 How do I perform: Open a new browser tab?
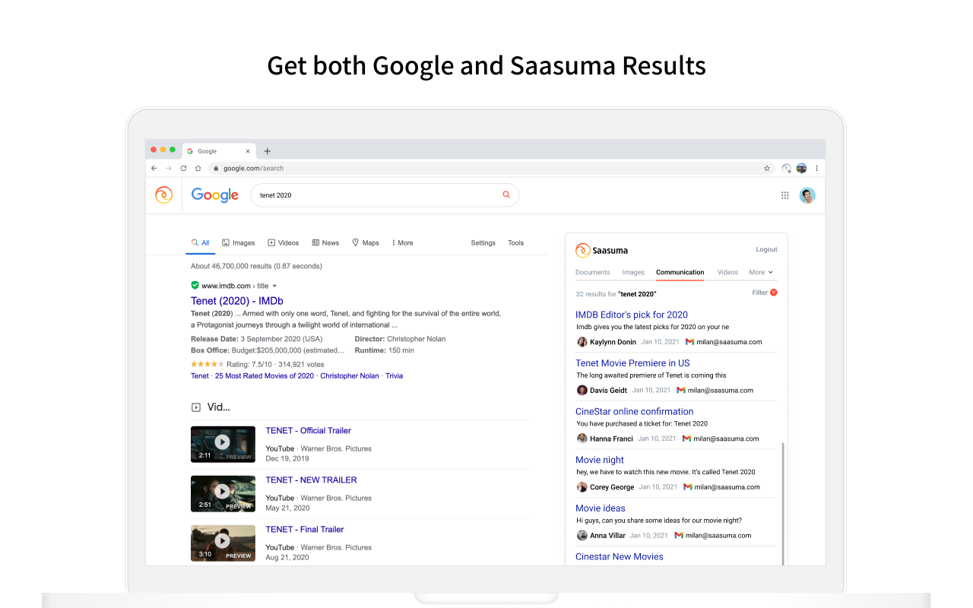point(267,151)
